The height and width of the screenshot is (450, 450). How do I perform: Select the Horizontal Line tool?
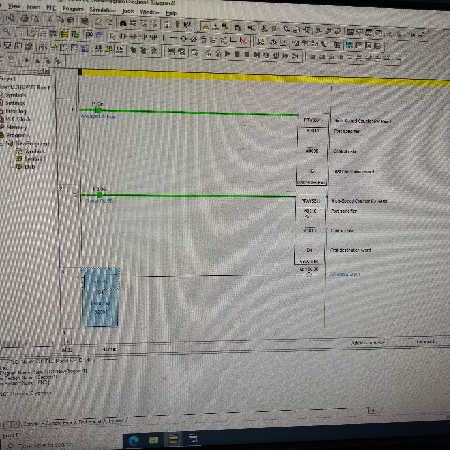173,38
